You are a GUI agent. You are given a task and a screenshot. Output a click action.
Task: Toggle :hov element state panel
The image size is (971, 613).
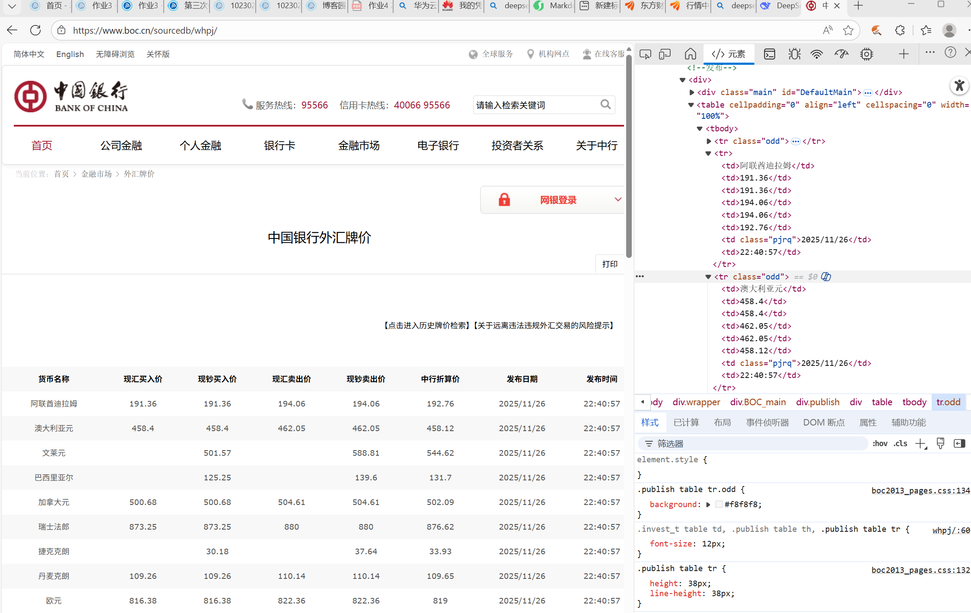(x=880, y=444)
